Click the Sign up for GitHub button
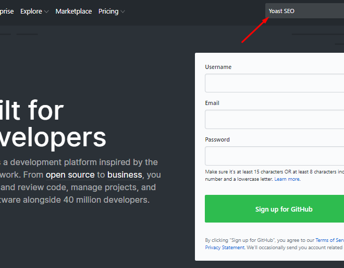Viewport: 344px width, 268px height. pos(275,208)
